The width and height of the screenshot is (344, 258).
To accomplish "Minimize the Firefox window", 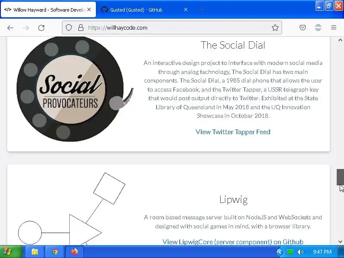I will pos(319,6).
